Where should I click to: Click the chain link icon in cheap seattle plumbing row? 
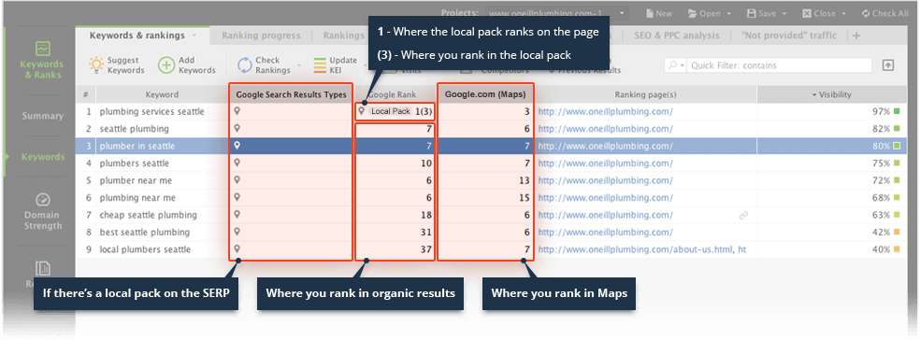pyautogui.click(x=743, y=215)
